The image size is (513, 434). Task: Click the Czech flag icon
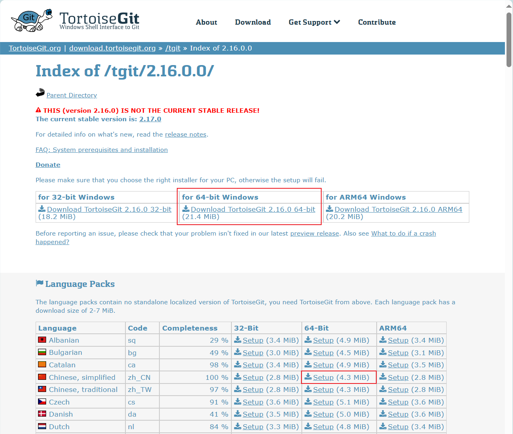click(x=42, y=402)
